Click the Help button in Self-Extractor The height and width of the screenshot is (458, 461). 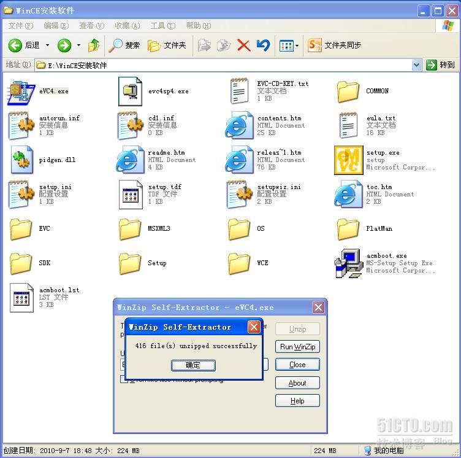(297, 400)
